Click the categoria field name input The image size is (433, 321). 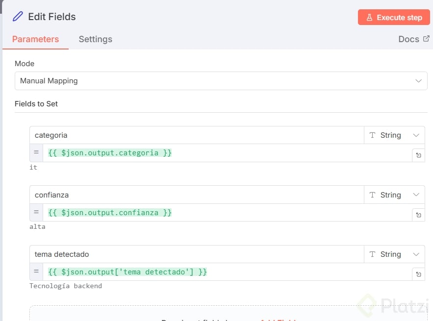pyautogui.click(x=196, y=135)
